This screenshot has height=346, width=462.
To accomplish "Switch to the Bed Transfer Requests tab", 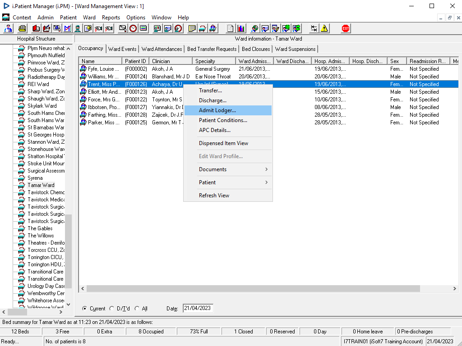I will coord(212,49).
